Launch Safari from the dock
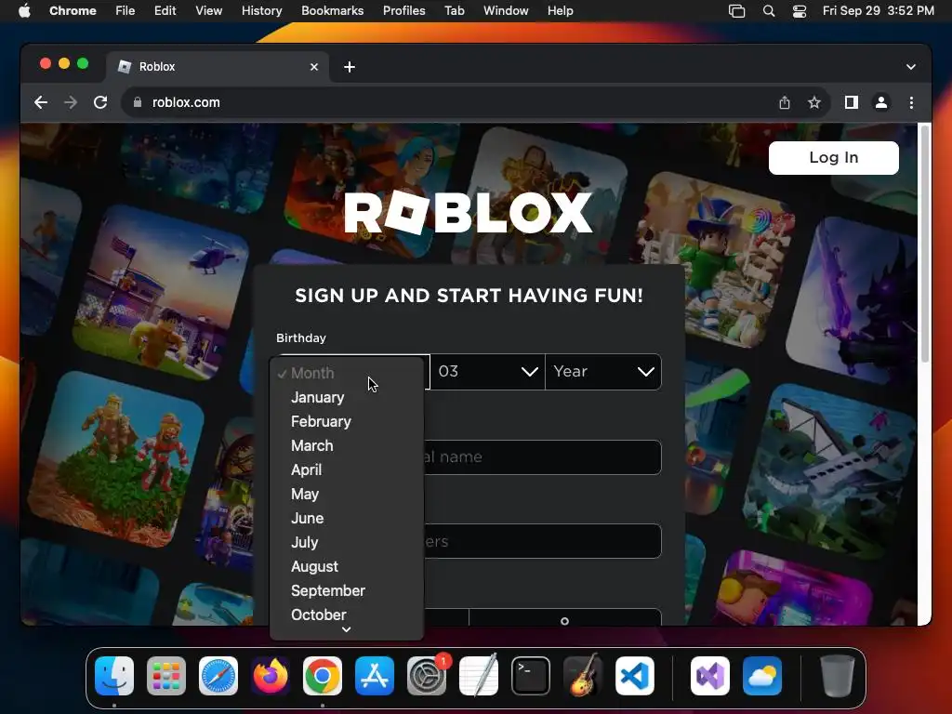The image size is (952, 714). pos(218,676)
